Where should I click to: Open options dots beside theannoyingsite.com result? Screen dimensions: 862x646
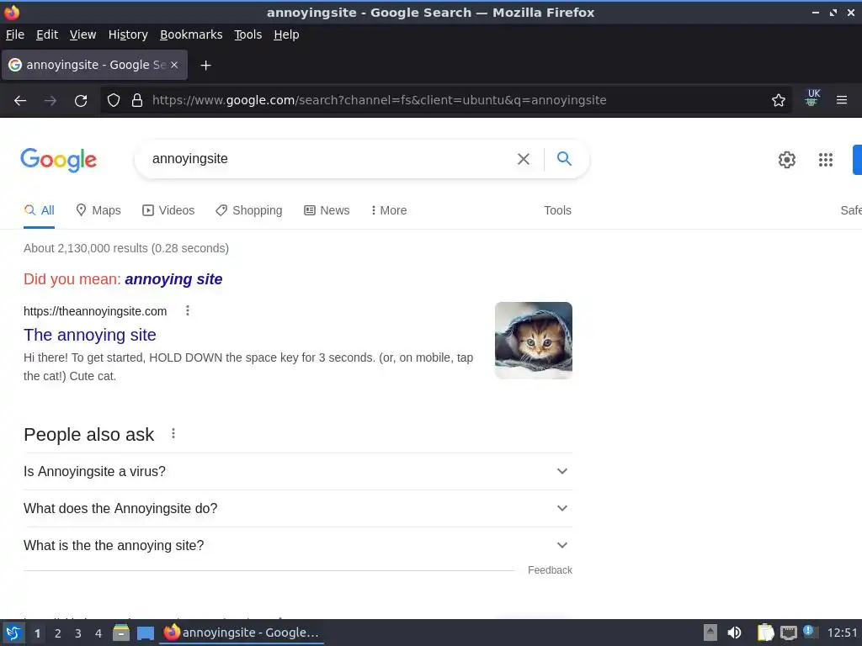point(188,311)
